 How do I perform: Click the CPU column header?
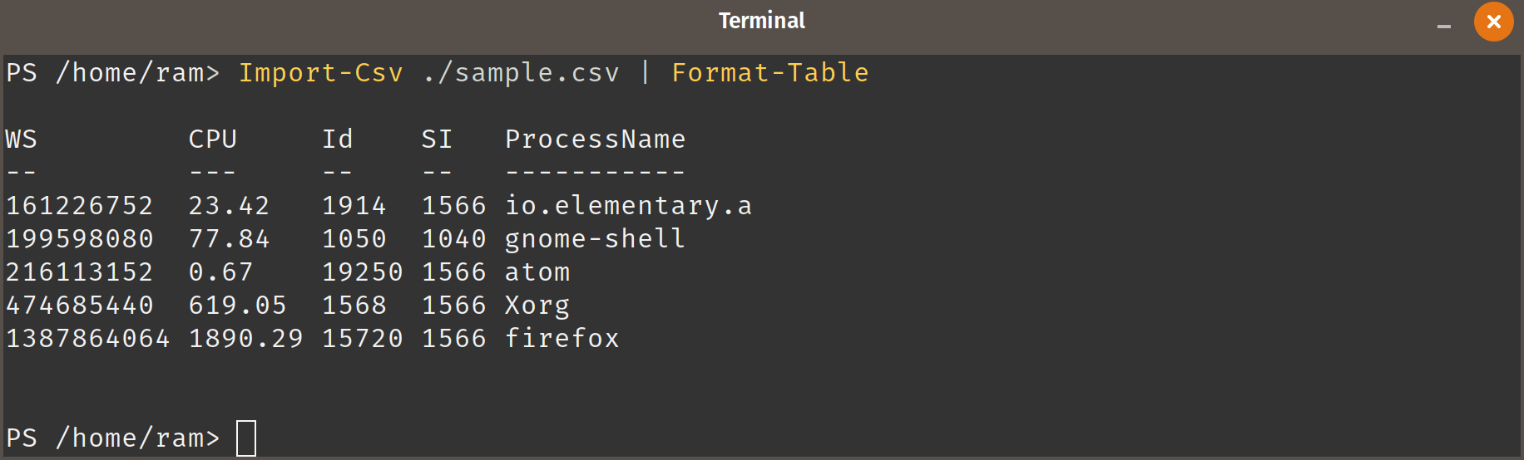213,139
